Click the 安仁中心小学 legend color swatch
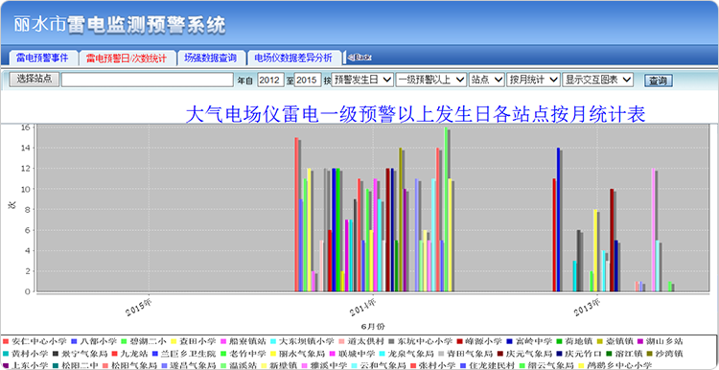Viewport: 719px width, 370px height. pyautogui.click(x=6, y=341)
